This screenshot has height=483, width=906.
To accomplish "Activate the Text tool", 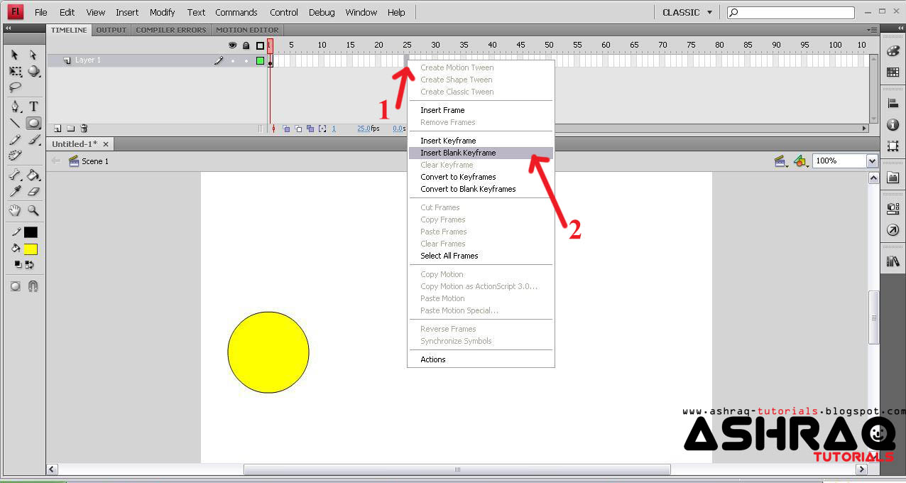I will point(33,107).
